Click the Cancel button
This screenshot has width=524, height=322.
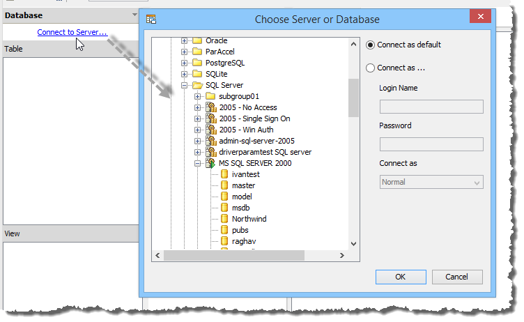tap(457, 277)
